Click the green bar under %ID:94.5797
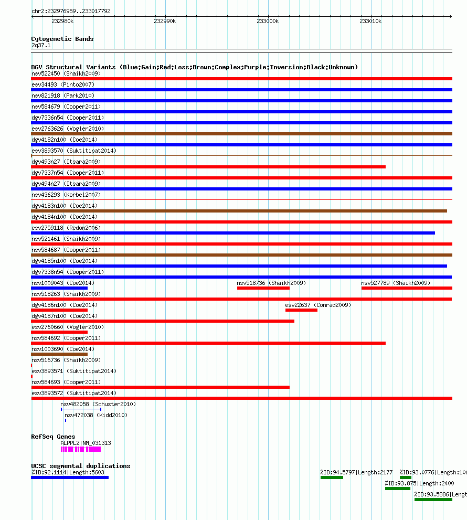 pos(332,477)
